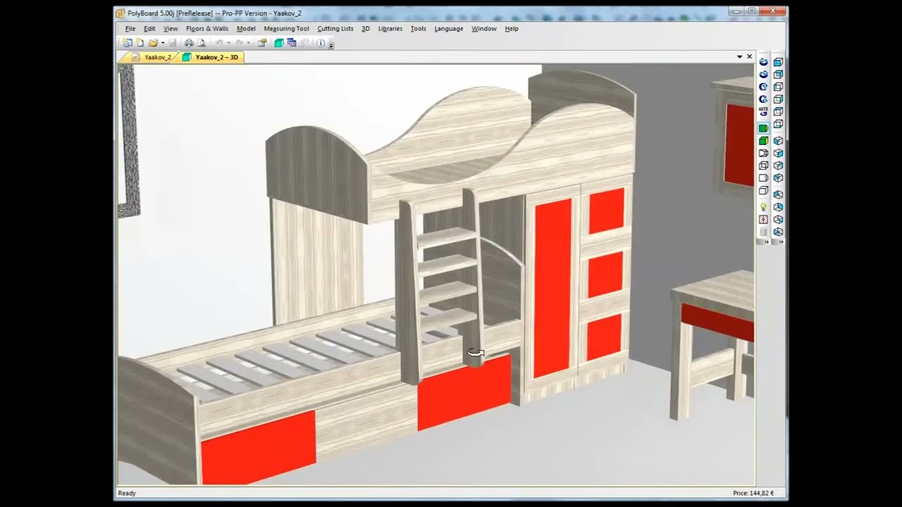Close the active document tab with X
Viewport: 902px width, 507px height.
(x=749, y=56)
